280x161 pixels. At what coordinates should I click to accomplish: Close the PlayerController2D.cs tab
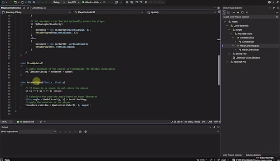(28, 8)
